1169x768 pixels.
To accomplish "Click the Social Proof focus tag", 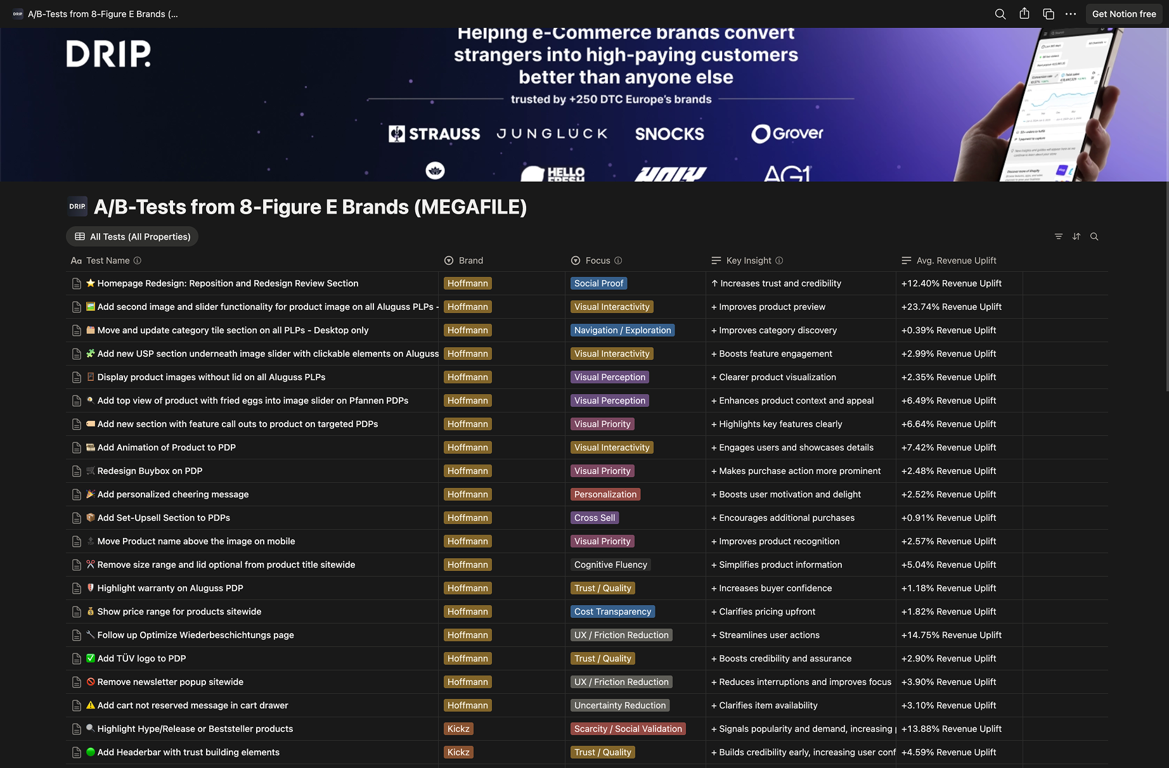I will [598, 283].
